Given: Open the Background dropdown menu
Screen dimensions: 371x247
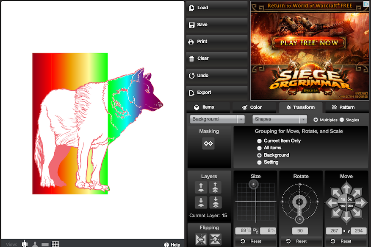Looking at the screenshot, I should pos(217,119).
